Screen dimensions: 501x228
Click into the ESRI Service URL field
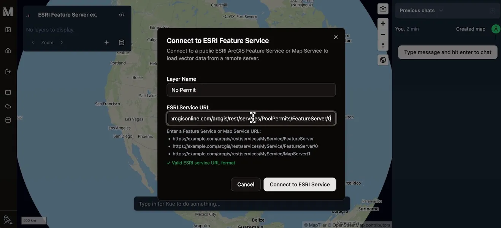coord(251,119)
